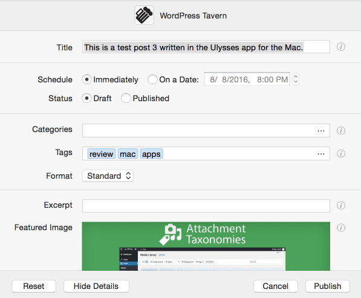
Task: Open the Categories picker ellipsis button
Action: (x=321, y=131)
